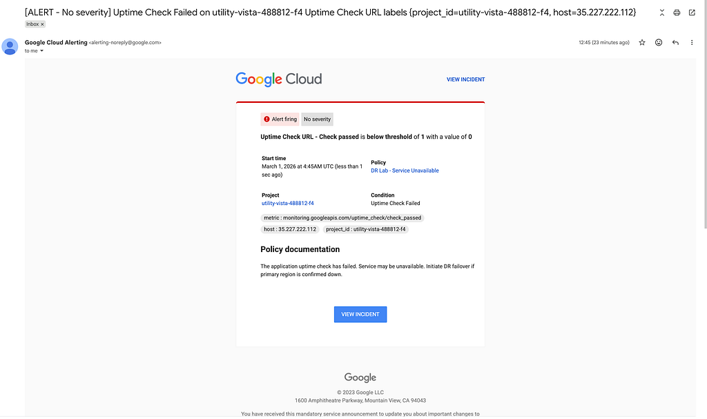
Task: Print the email with the printer icon
Action: pyautogui.click(x=677, y=12)
